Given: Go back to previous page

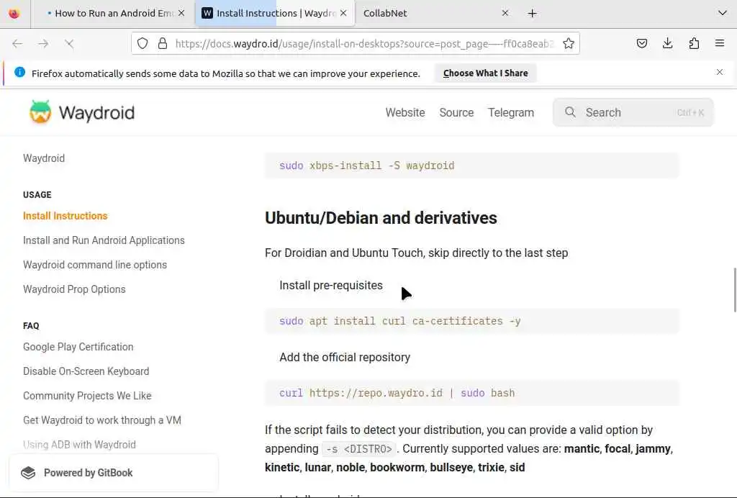Looking at the screenshot, I should (17, 44).
